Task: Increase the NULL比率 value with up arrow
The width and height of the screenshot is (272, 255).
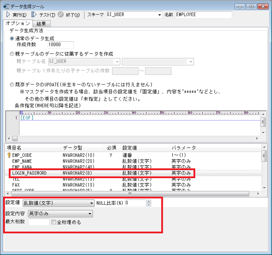Action: (x=149, y=201)
